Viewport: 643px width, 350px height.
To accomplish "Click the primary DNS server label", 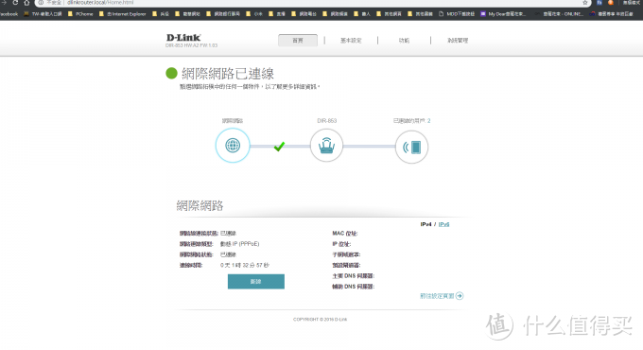I will point(353,275).
